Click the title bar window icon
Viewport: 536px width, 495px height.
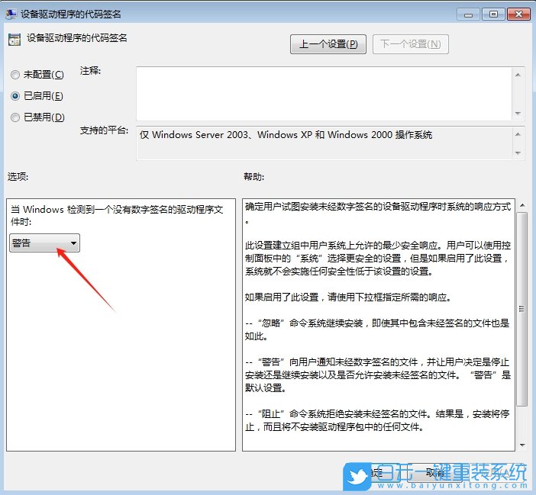click(x=11, y=14)
